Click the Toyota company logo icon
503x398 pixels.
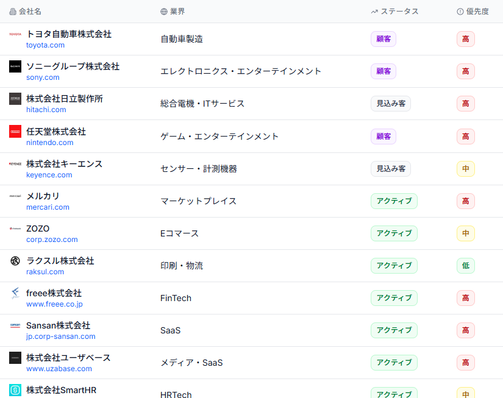tap(15, 35)
